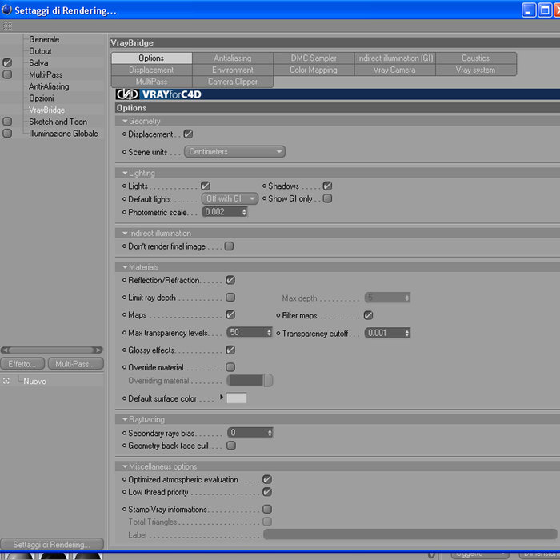
Task: Switch to the Vray Camera tab
Action: (394, 70)
